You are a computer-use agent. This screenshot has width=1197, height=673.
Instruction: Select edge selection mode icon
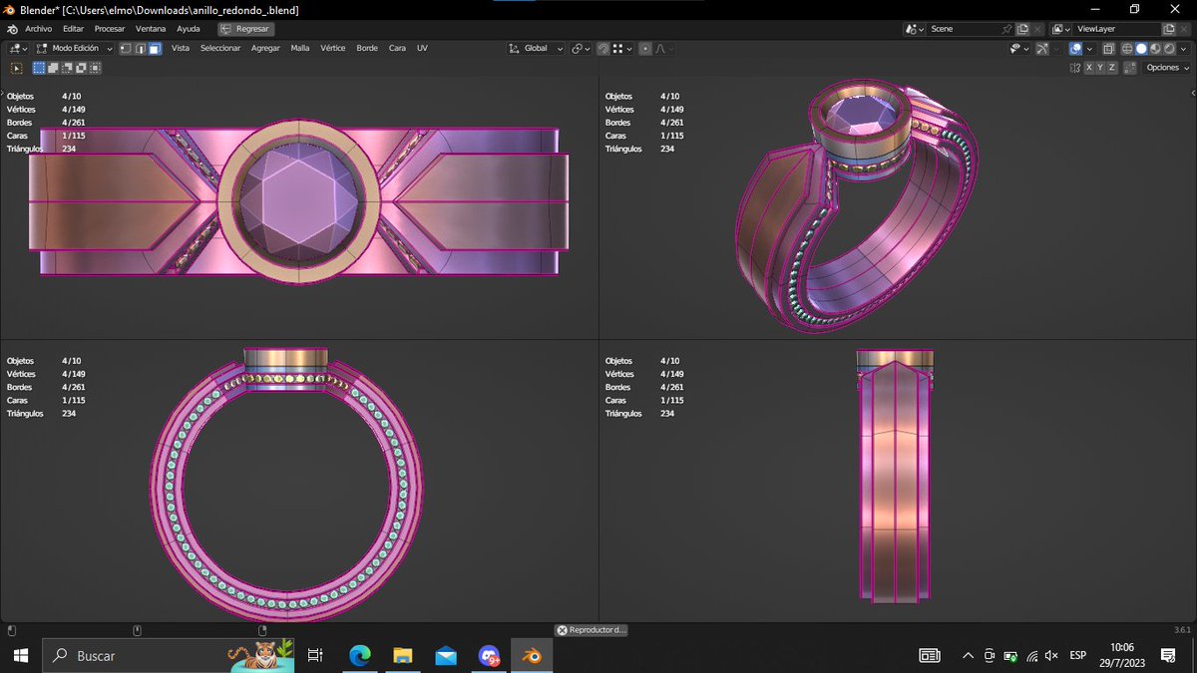pyautogui.click(x=141, y=48)
